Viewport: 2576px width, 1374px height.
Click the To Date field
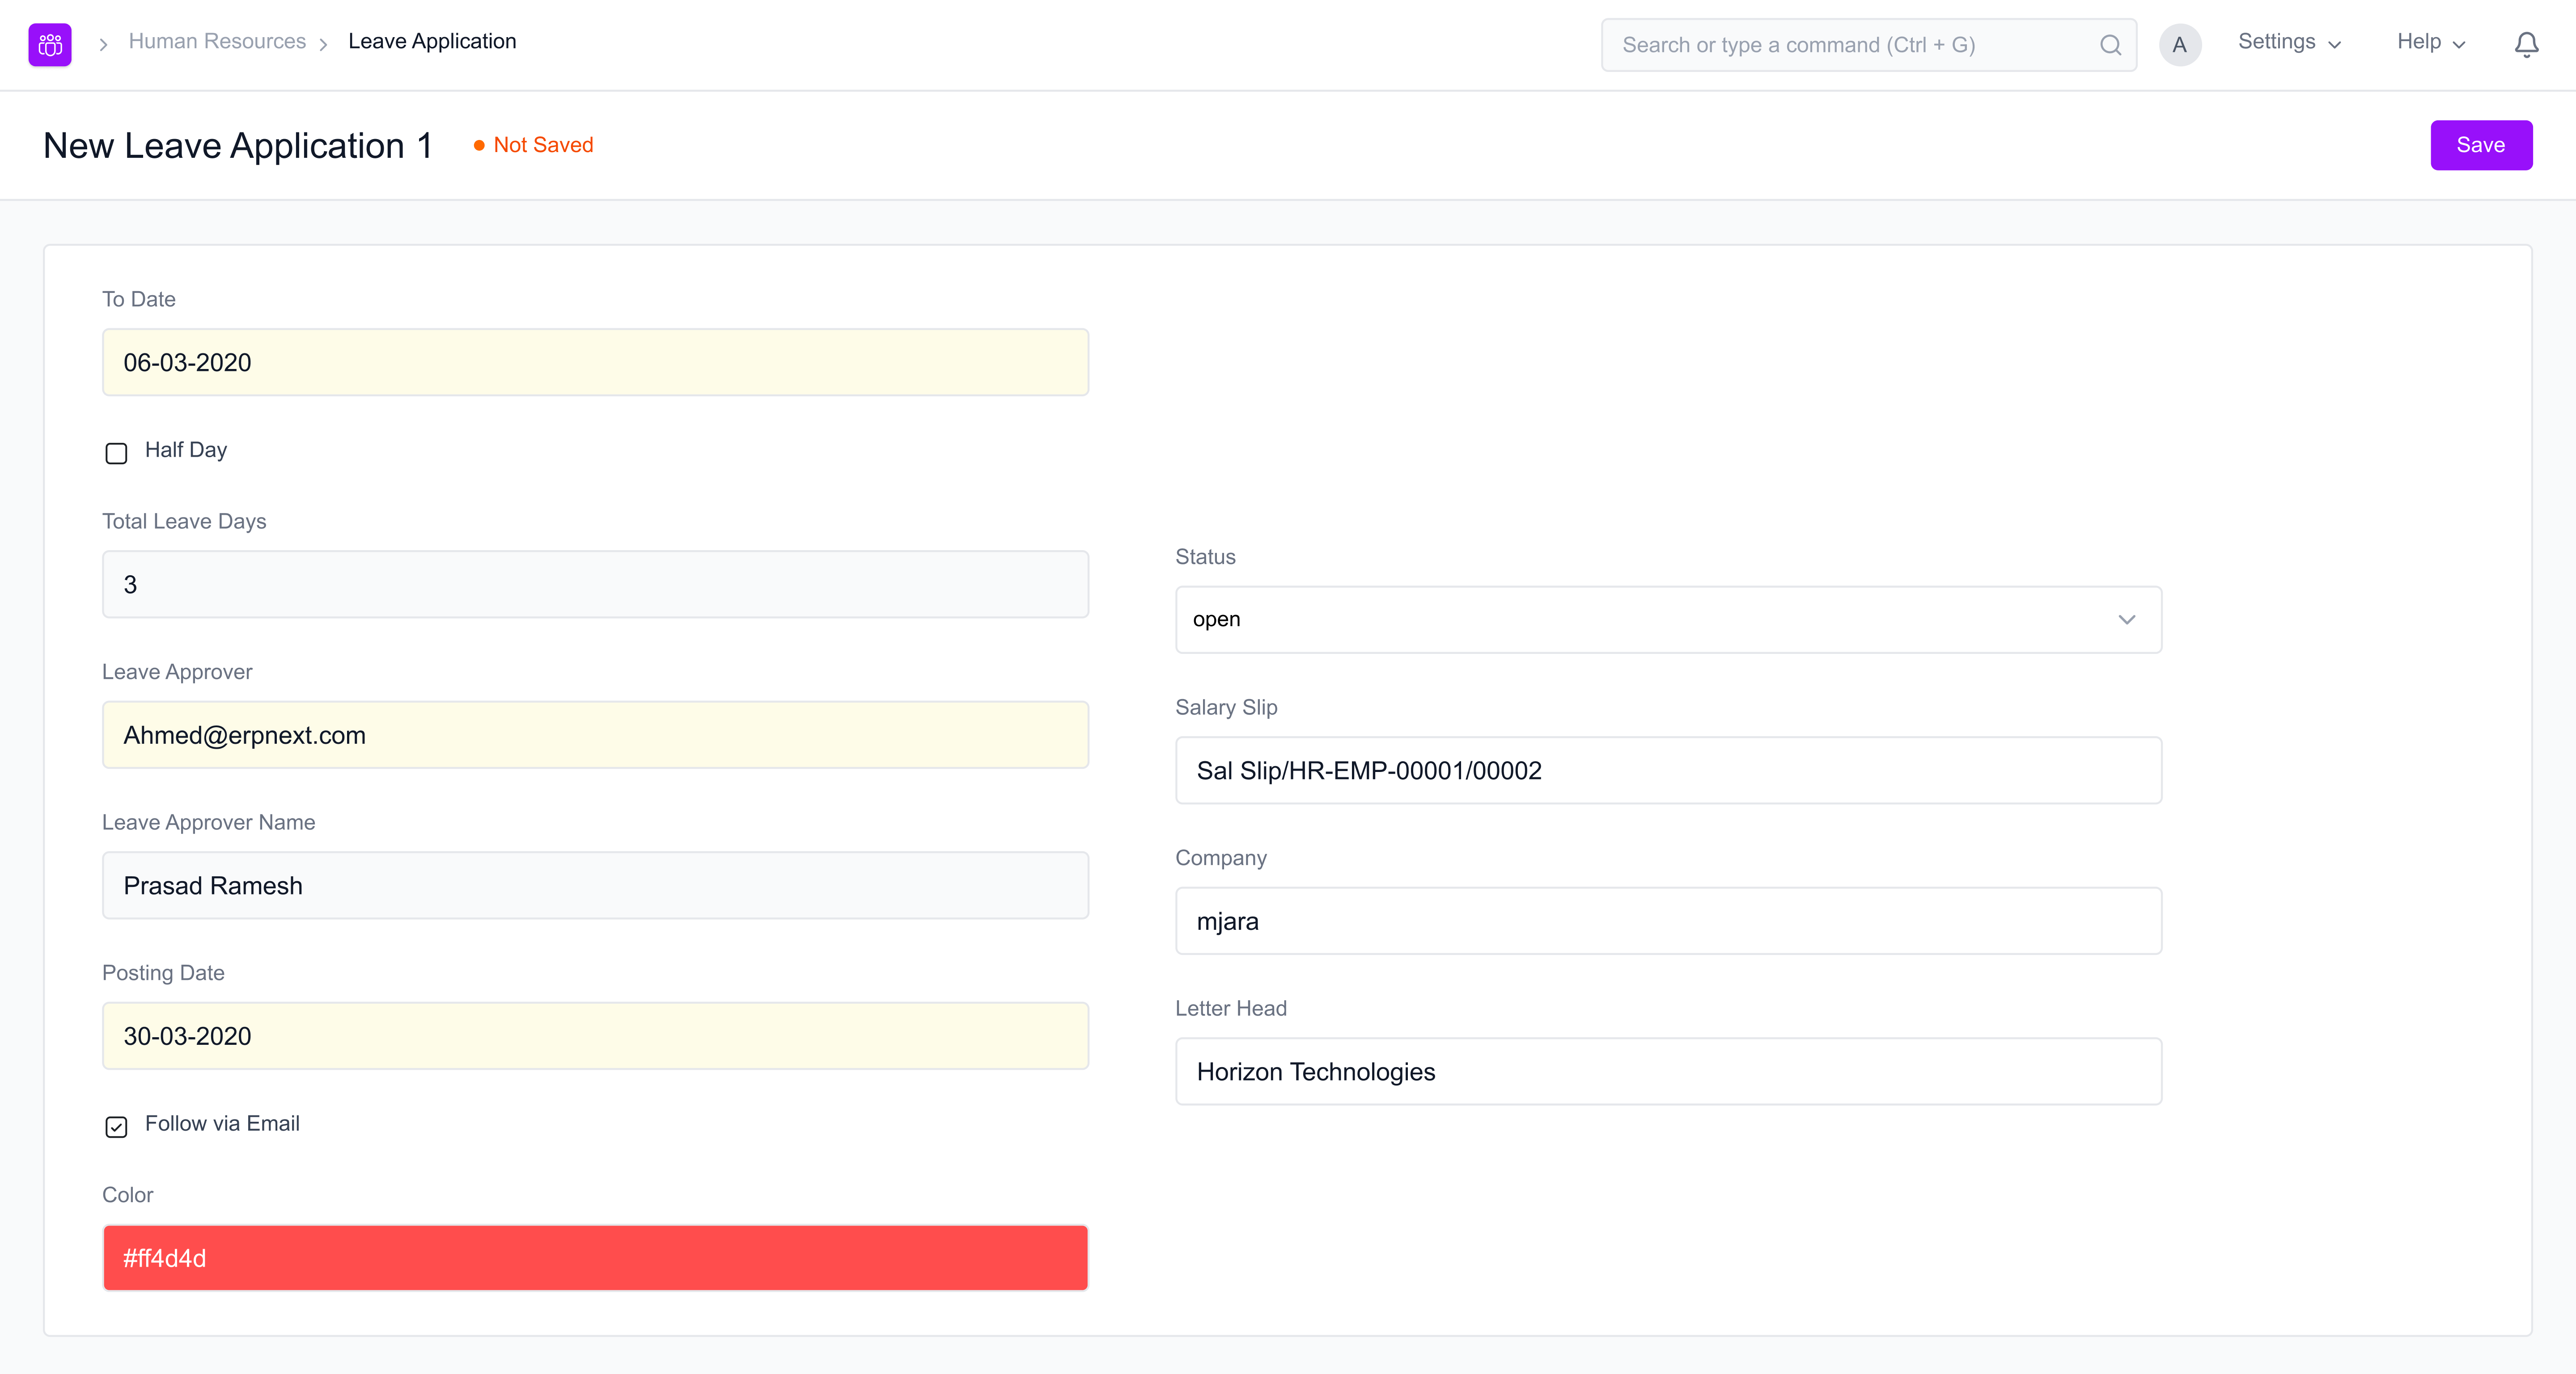[x=595, y=362]
